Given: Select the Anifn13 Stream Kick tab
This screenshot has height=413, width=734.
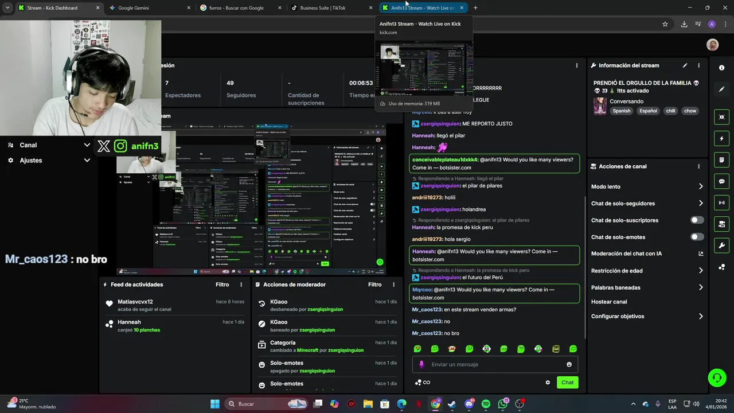Looking at the screenshot, I should pyautogui.click(x=423, y=8).
